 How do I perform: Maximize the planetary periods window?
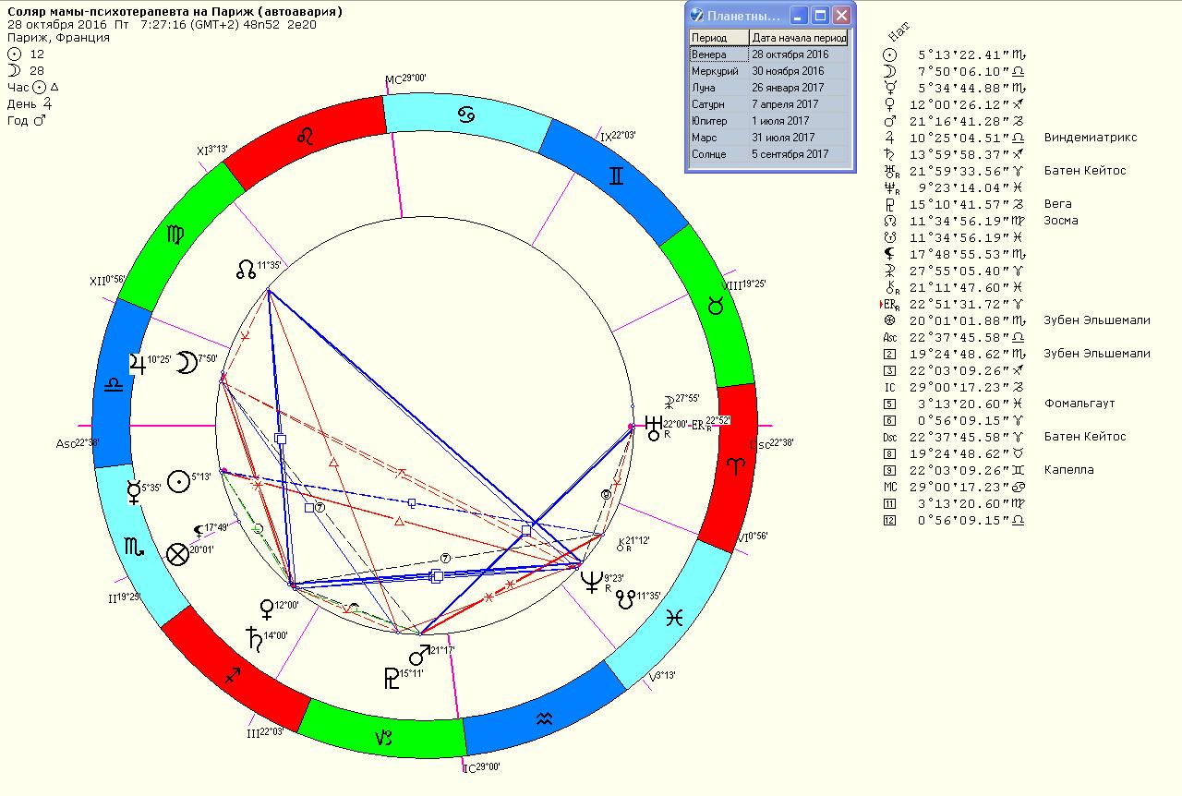pos(820,16)
